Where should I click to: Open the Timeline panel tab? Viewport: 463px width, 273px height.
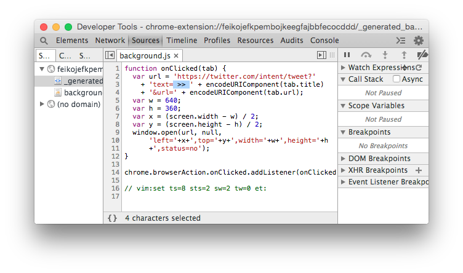(182, 41)
